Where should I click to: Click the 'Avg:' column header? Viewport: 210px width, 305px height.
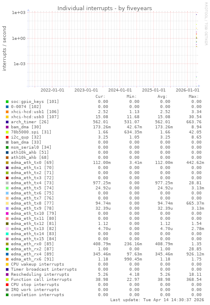(x=162, y=97)
